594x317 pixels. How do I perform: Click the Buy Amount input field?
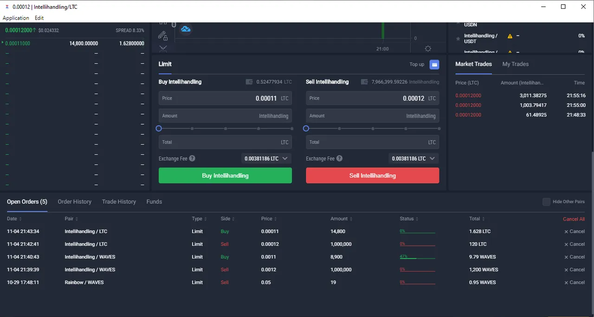(225, 116)
